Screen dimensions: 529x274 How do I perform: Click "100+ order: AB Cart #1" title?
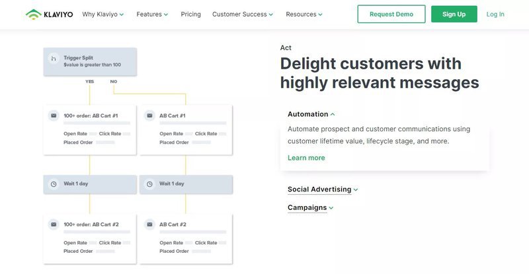click(91, 116)
